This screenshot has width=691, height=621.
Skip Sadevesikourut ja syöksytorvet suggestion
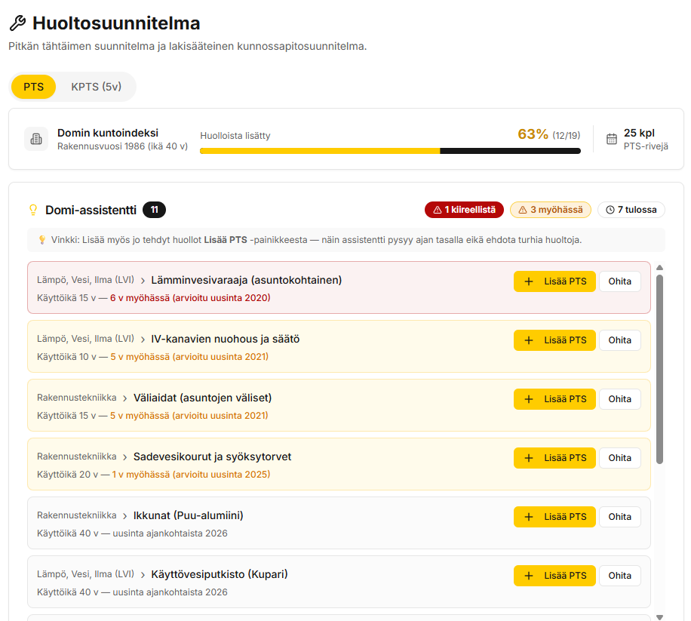(619, 458)
